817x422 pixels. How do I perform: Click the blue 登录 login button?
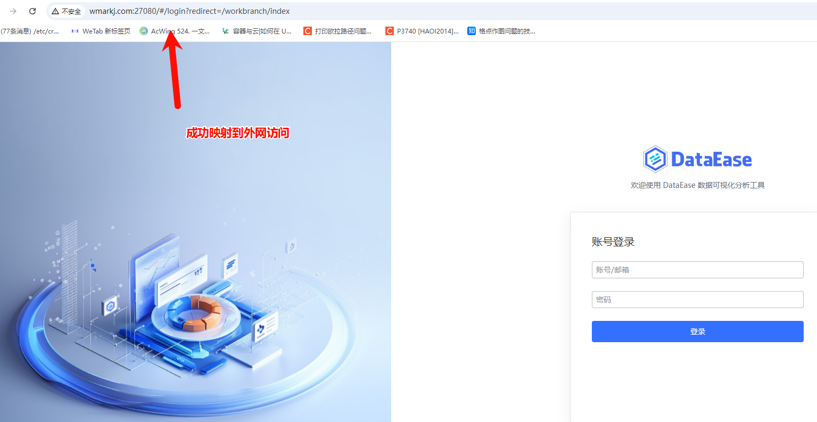(x=698, y=332)
